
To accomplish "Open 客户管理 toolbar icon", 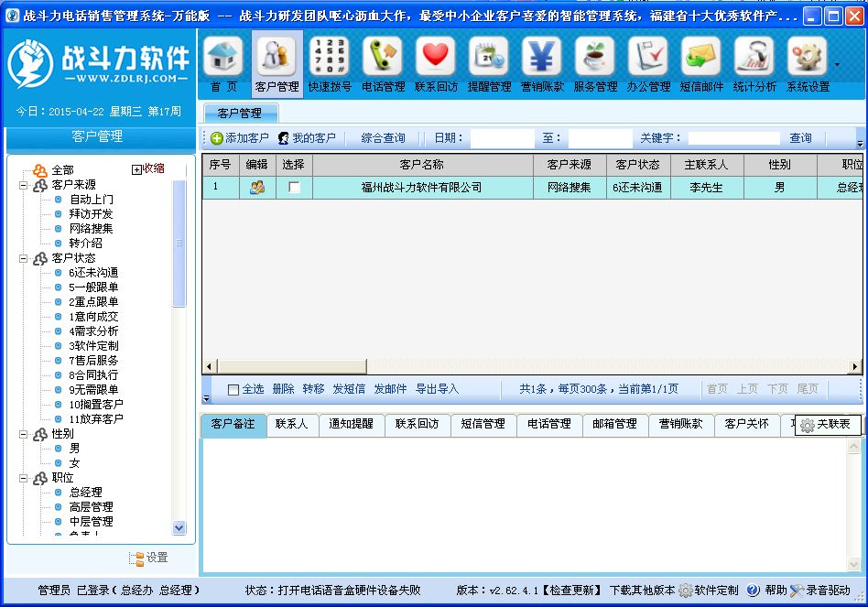I will (x=277, y=56).
